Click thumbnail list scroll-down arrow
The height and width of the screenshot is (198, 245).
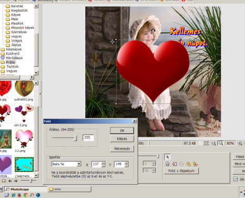pos(36,176)
